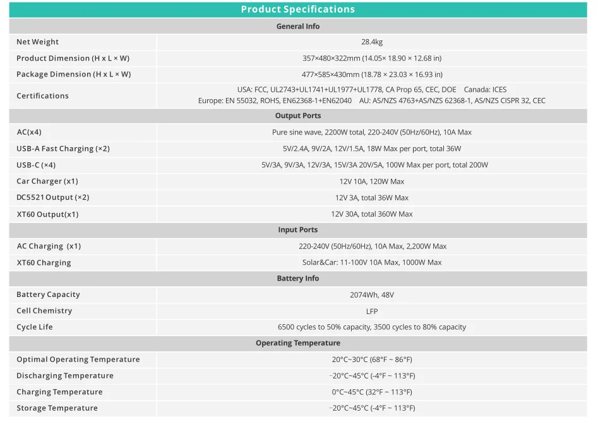Select the AC Charging (x1) label
Screen dimensions: 598x424
pos(49,246)
